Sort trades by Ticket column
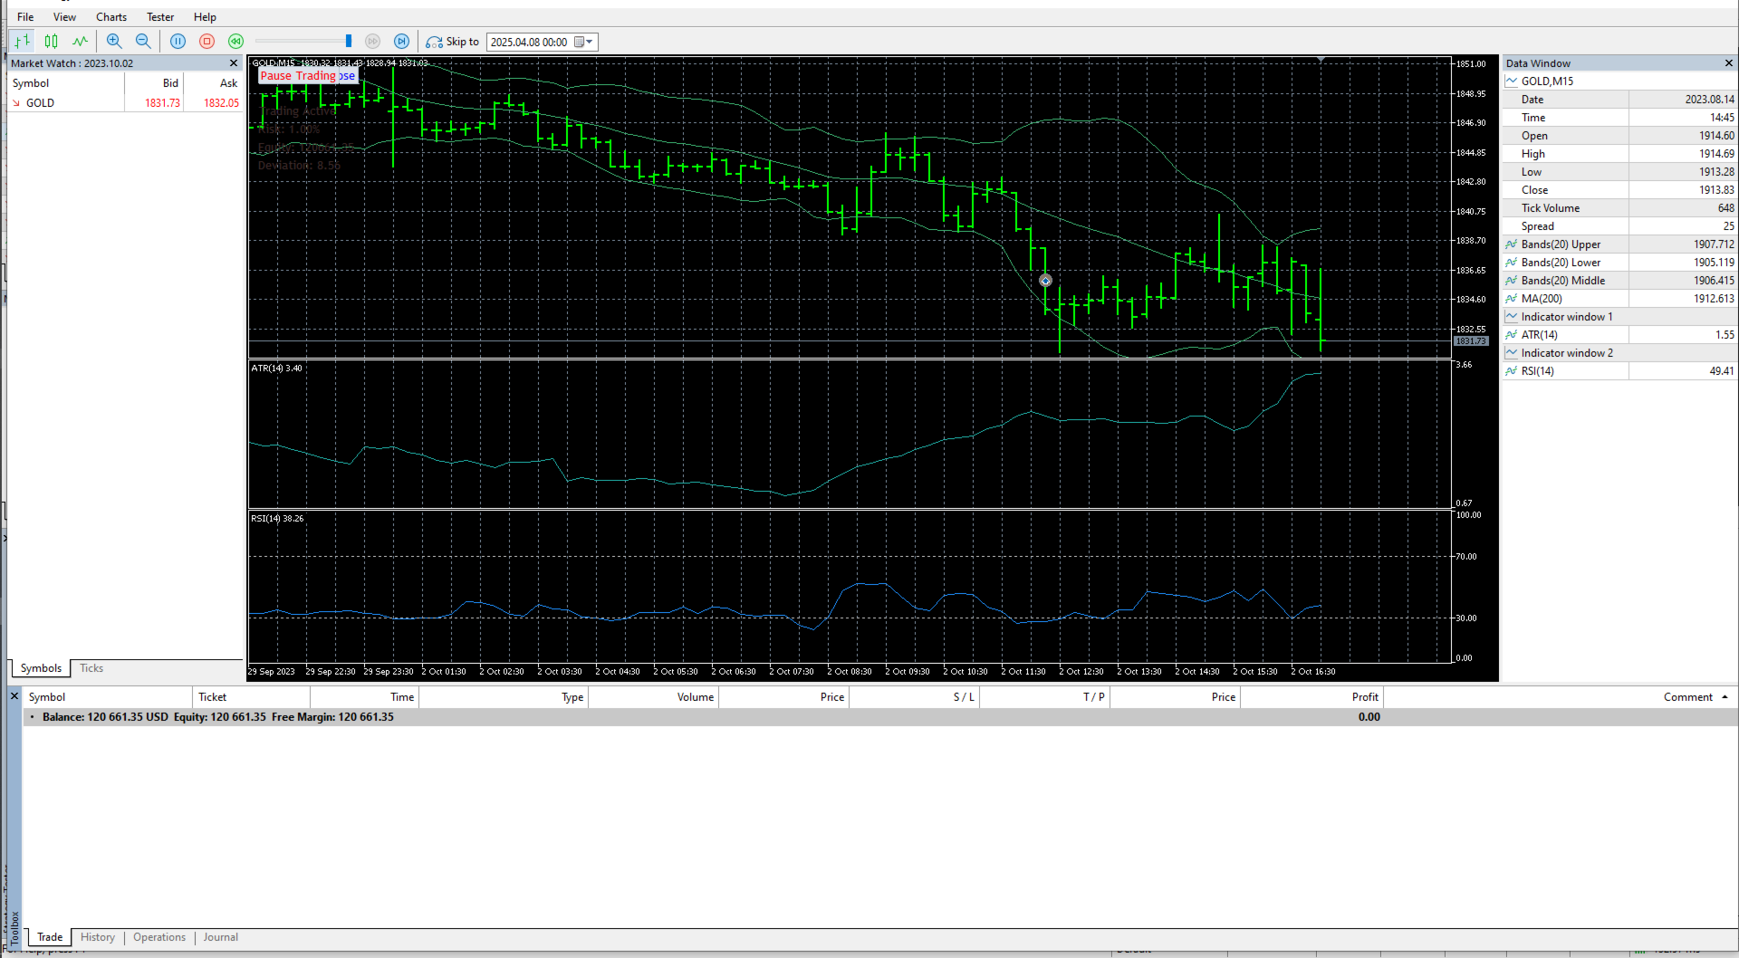 [251, 697]
